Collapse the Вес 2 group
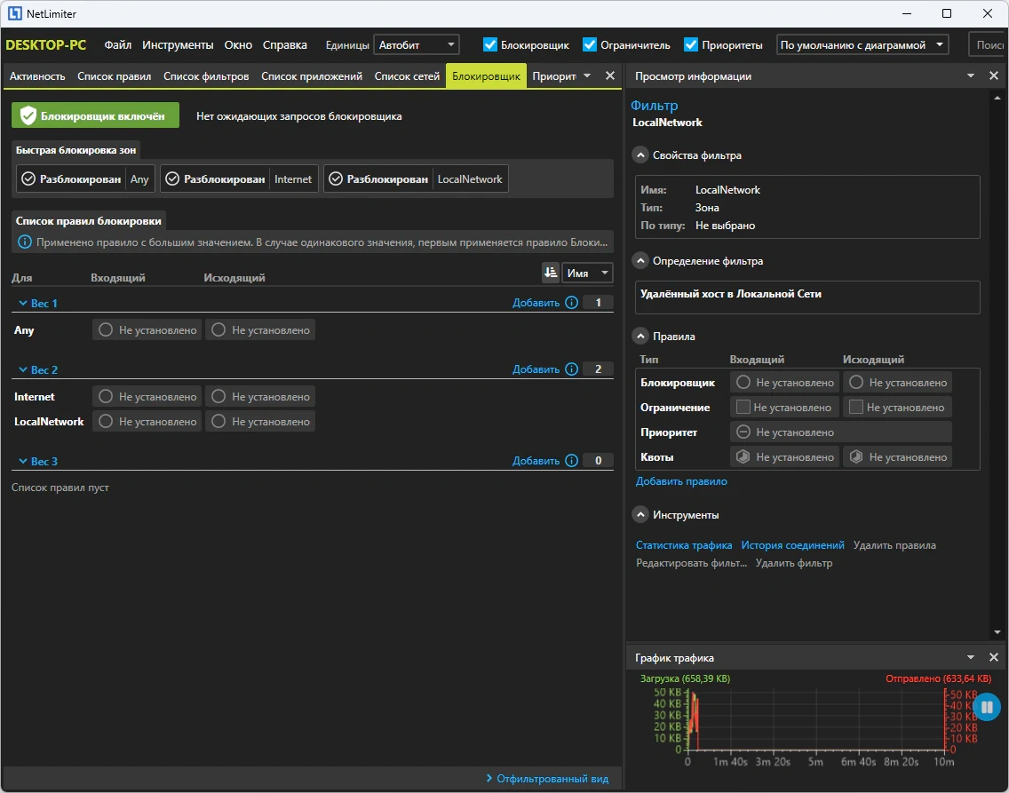The image size is (1009, 793). (23, 369)
